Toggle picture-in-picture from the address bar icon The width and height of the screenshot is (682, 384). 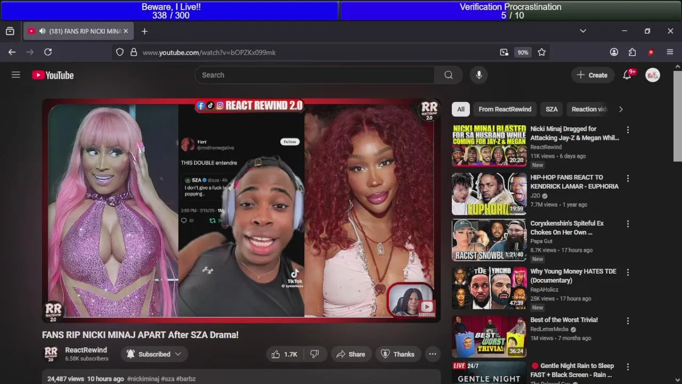[x=504, y=52]
